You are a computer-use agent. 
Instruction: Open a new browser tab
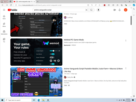(38, 2)
